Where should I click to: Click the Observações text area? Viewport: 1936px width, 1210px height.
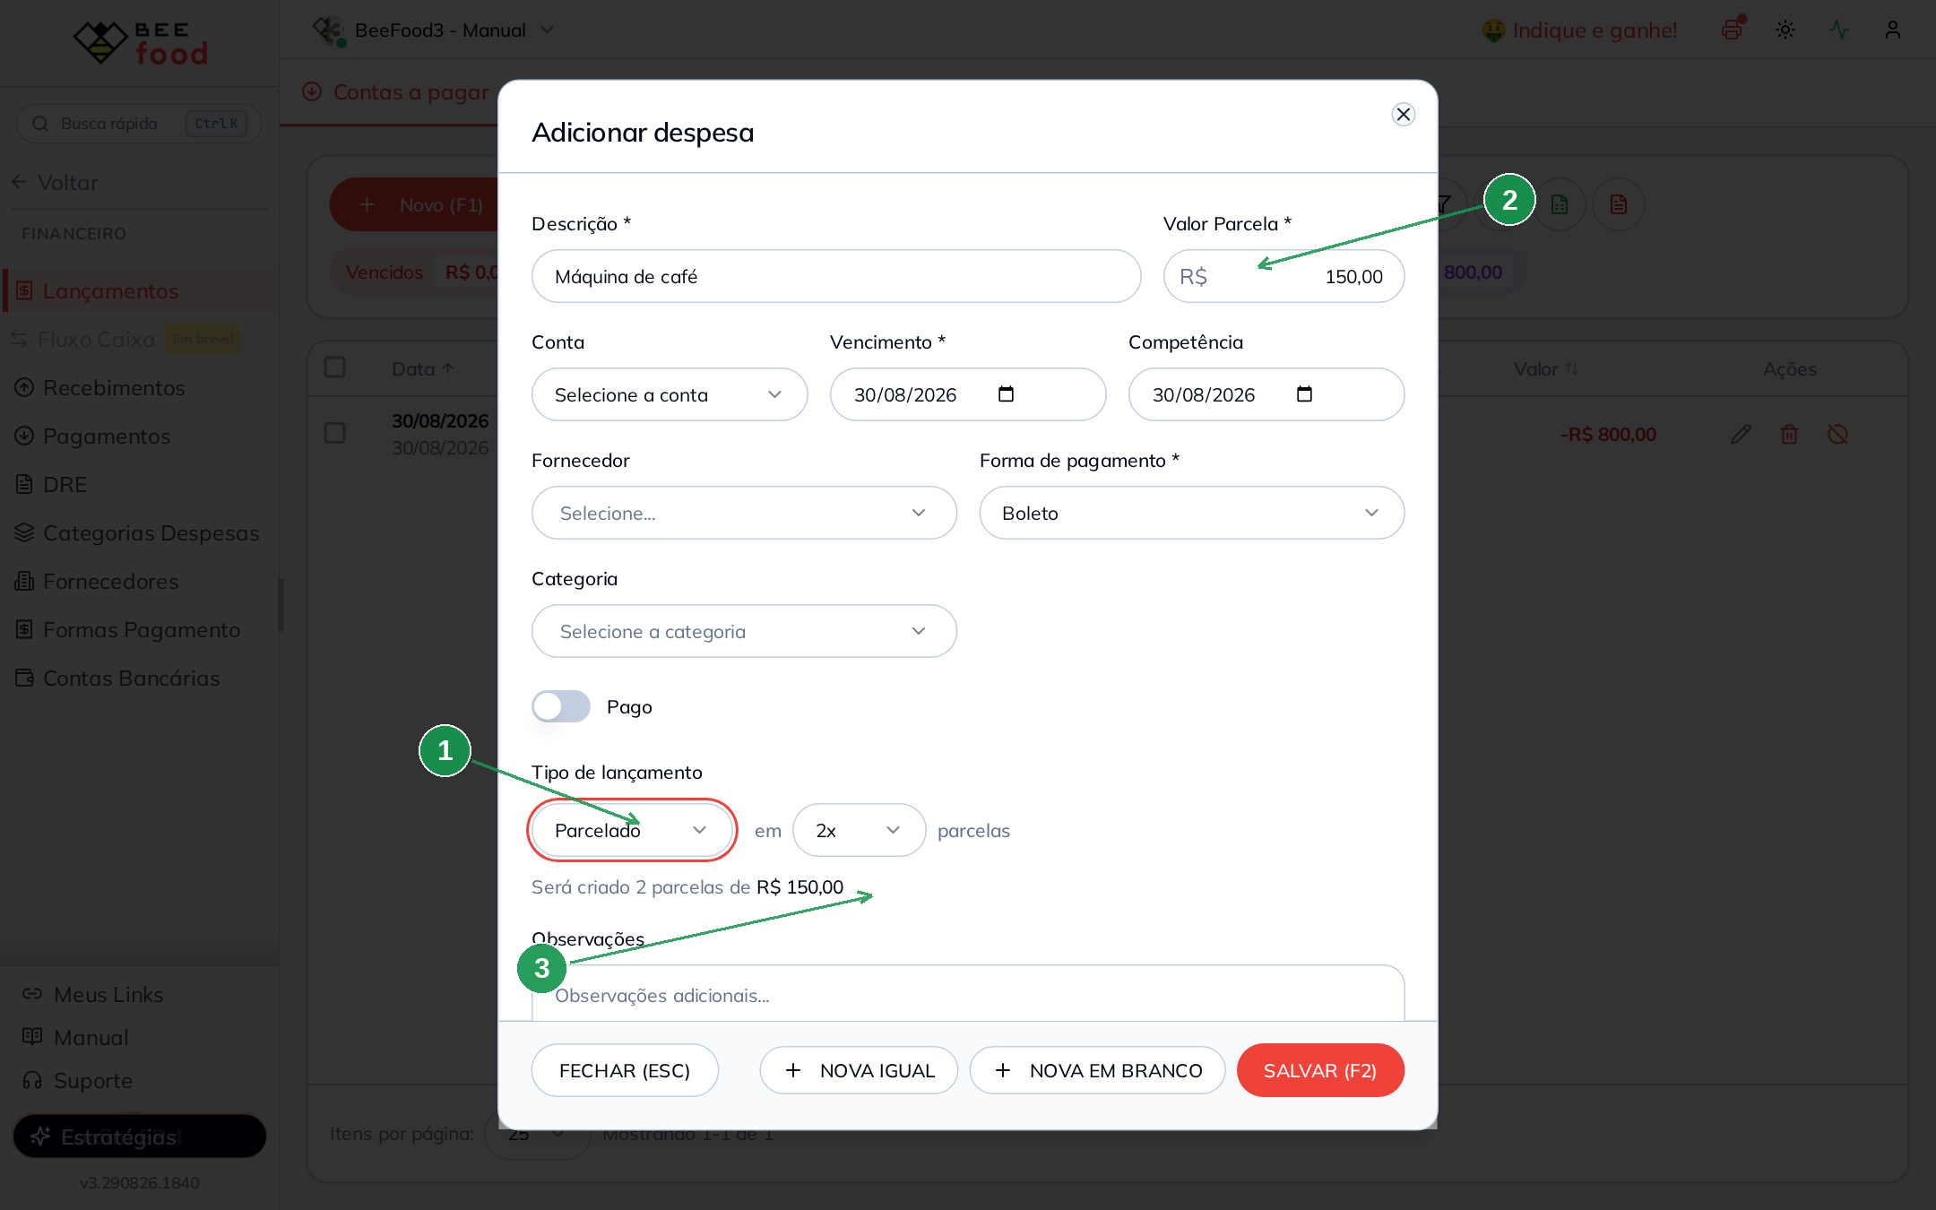[x=968, y=993]
